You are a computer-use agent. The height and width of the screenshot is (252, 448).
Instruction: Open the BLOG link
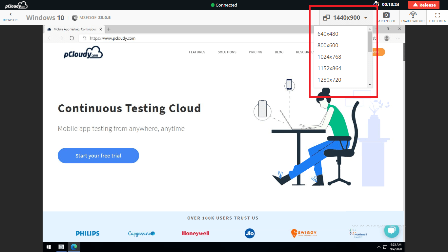pyautogui.click(x=279, y=52)
